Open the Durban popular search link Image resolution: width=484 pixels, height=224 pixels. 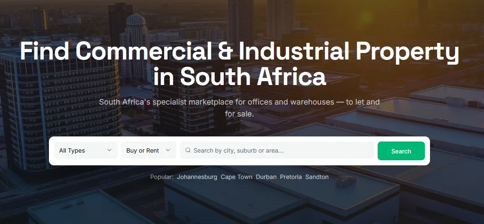pyautogui.click(x=266, y=177)
